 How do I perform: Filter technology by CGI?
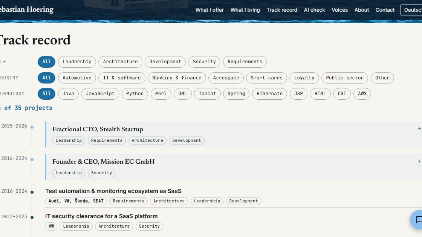(342, 94)
